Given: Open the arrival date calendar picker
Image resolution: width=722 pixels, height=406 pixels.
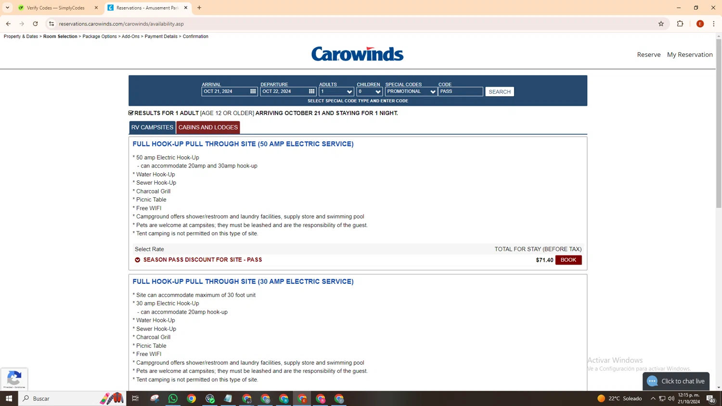Looking at the screenshot, I should pyautogui.click(x=253, y=91).
